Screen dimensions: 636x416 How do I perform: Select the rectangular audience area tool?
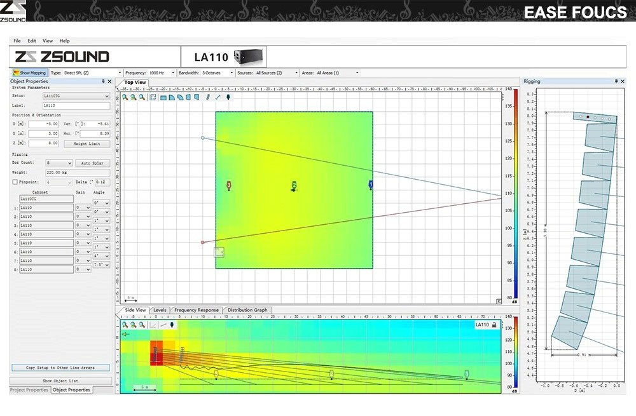point(163,97)
